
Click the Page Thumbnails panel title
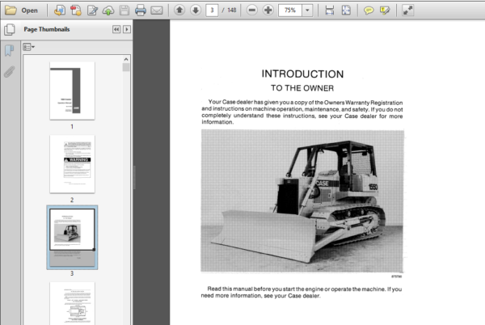[x=47, y=29]
